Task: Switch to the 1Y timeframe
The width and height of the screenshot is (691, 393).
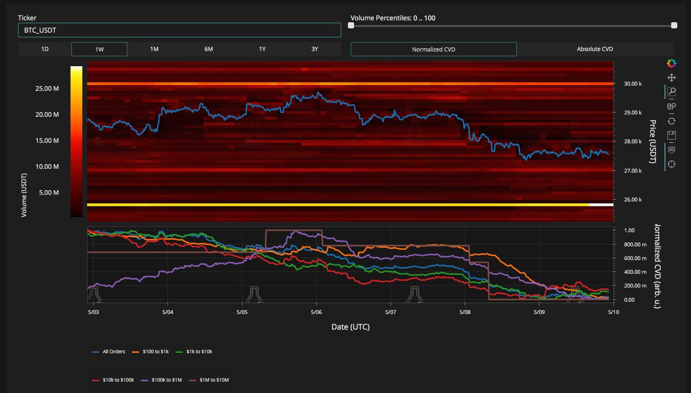Action: tap(262, 49)
